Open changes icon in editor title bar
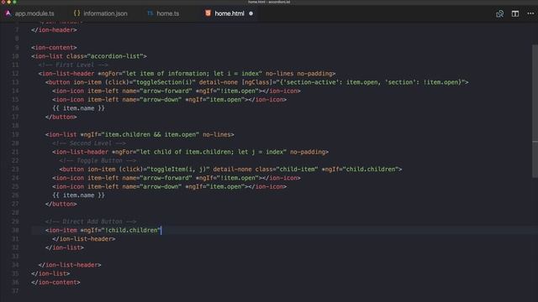 click(499, 13)
